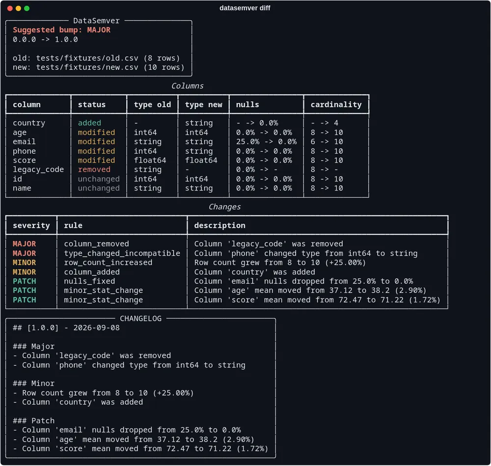Click 'new: tests/fixtures/new.csv (10 rows)' line

(98, 67)
